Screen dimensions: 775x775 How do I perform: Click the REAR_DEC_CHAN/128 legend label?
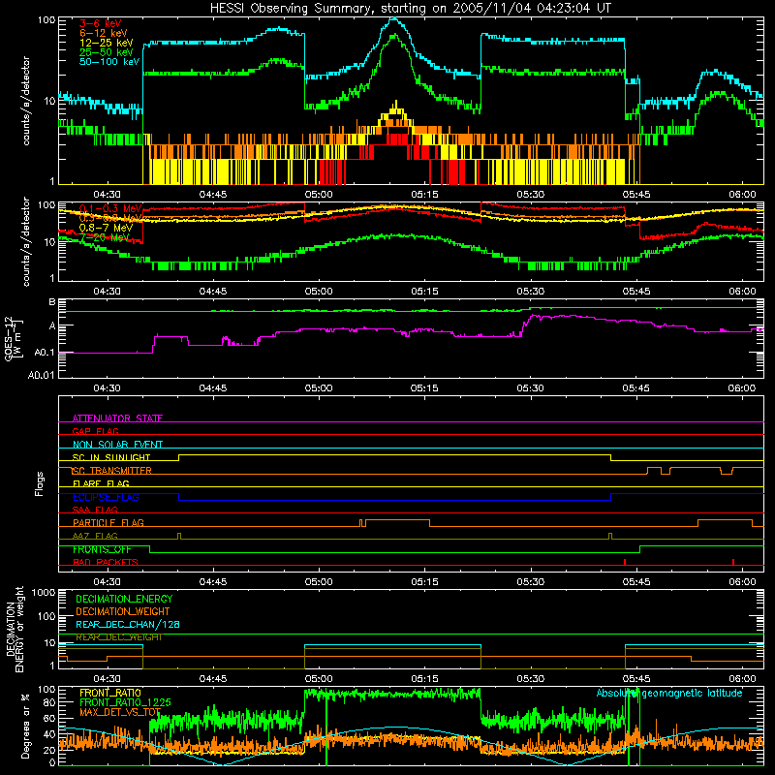128,624
